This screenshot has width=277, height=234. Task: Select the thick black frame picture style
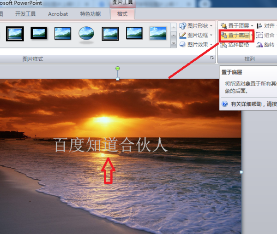coord(39,33)
